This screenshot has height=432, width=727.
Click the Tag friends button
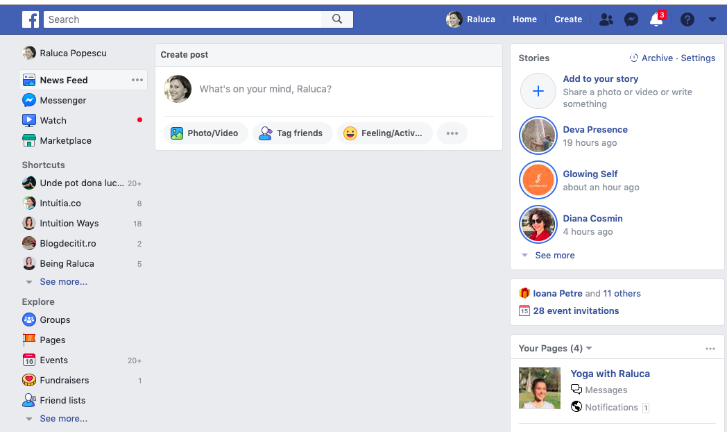click(292, 133)
